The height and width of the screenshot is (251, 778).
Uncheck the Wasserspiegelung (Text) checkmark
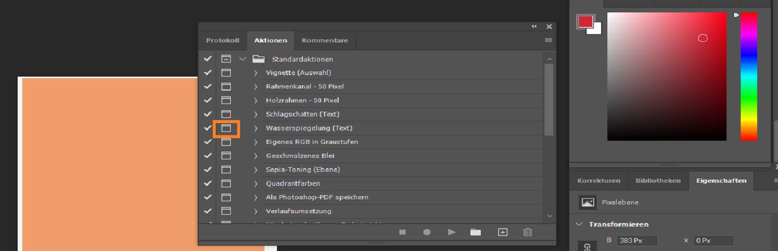pos(208,128)
